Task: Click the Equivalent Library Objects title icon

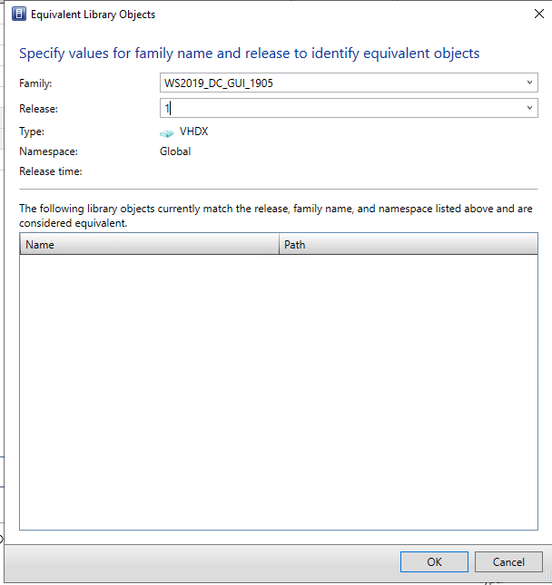Action: point(19,15)
